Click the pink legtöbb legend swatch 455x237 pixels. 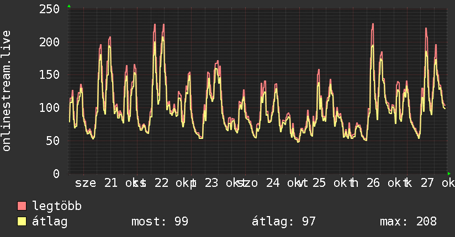pyautogui.click(x=22, y=206)
